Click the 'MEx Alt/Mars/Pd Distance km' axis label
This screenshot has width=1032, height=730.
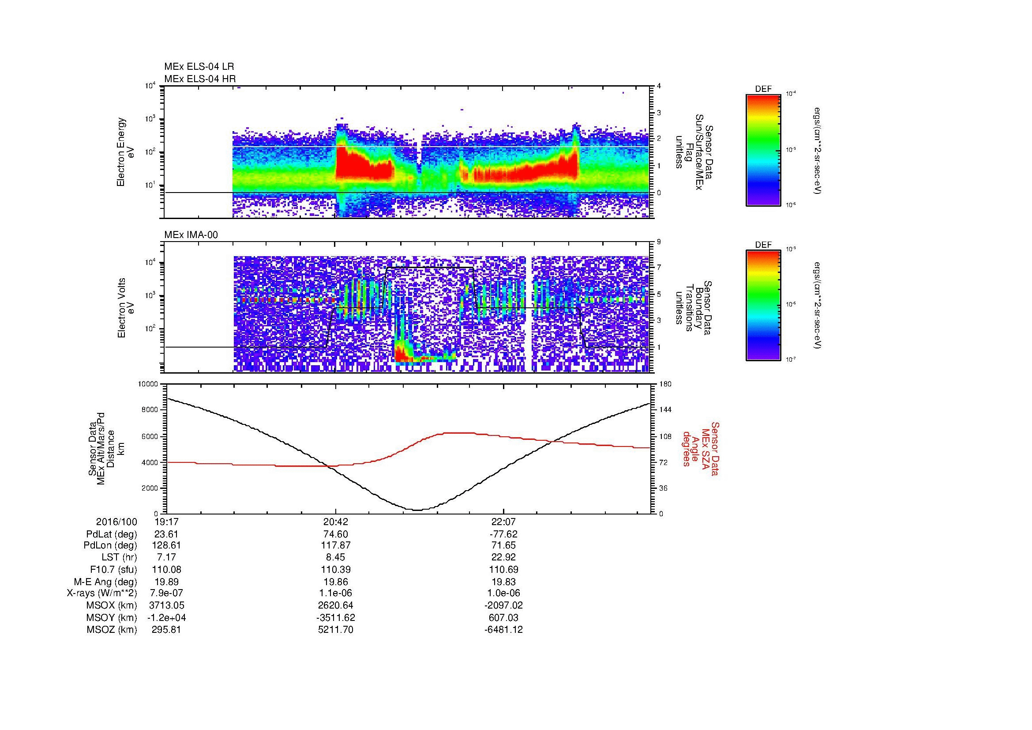pos(106,448)
